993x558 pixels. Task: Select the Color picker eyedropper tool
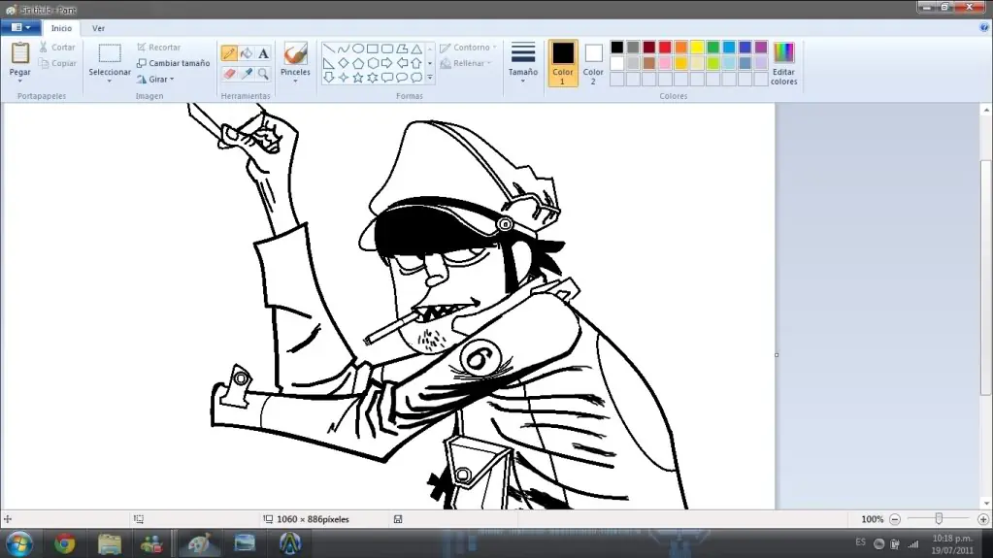tap(247, 74)
